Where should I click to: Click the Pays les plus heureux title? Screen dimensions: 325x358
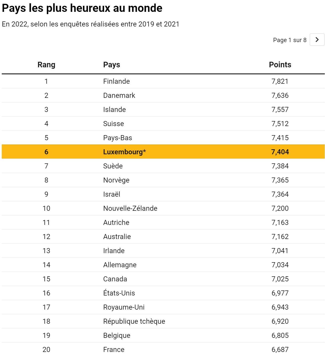(82, 8)
